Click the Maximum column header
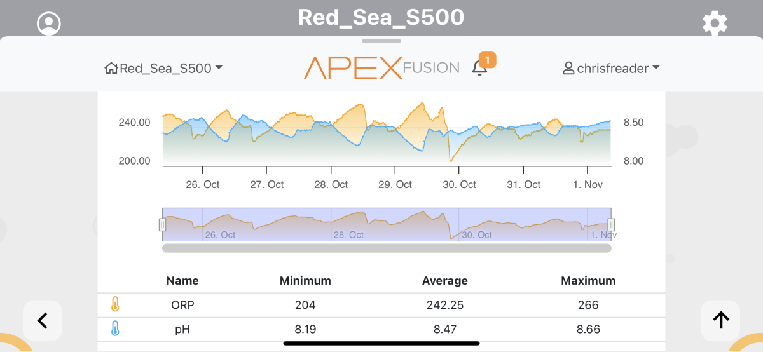This screenshot has height=352, width=763. [x=588, y=280]
